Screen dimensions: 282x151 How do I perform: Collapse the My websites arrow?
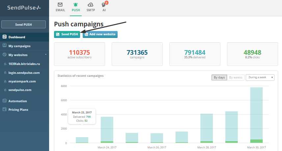coord(46,54)
